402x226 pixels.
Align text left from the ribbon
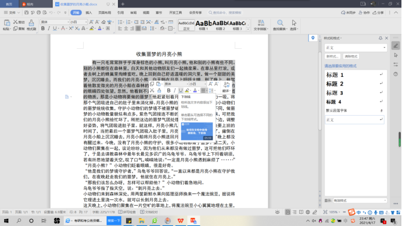pyautogui.click(x=120, y=28)
